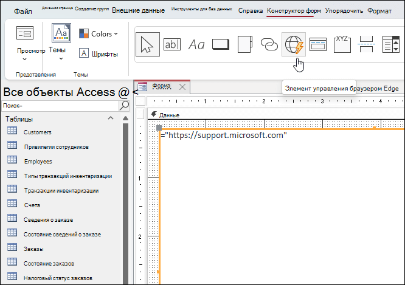Switch to the Внешние данные tab
Screen dimensions: 405x285
tap(138, 10)
